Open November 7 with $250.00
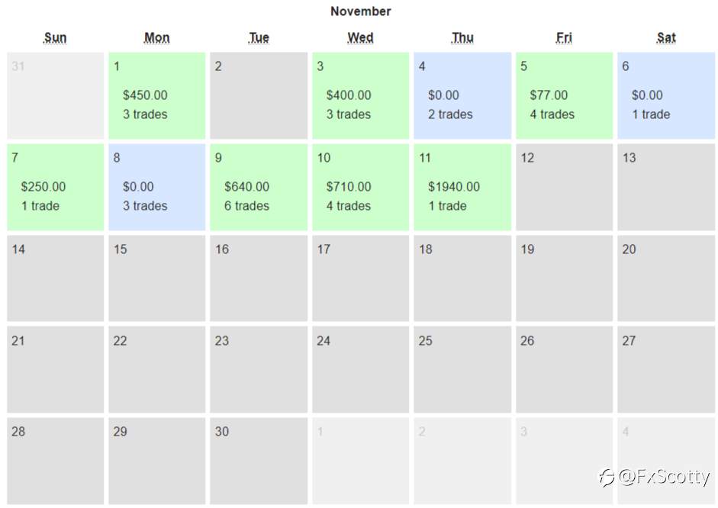Image resolution: width=718 pixels, height=508 pixels. coord(56,187)
